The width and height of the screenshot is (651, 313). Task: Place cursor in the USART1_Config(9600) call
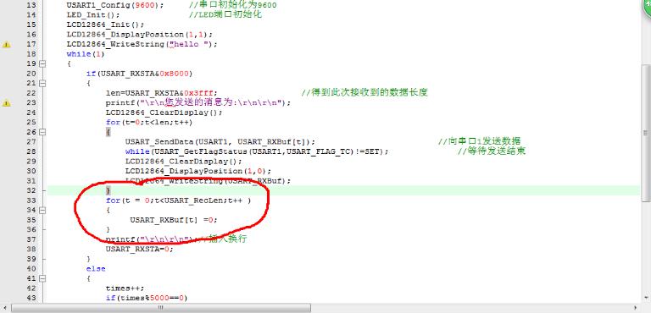[115, 5]
